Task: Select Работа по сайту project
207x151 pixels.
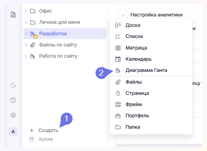Action: [58, 56]
